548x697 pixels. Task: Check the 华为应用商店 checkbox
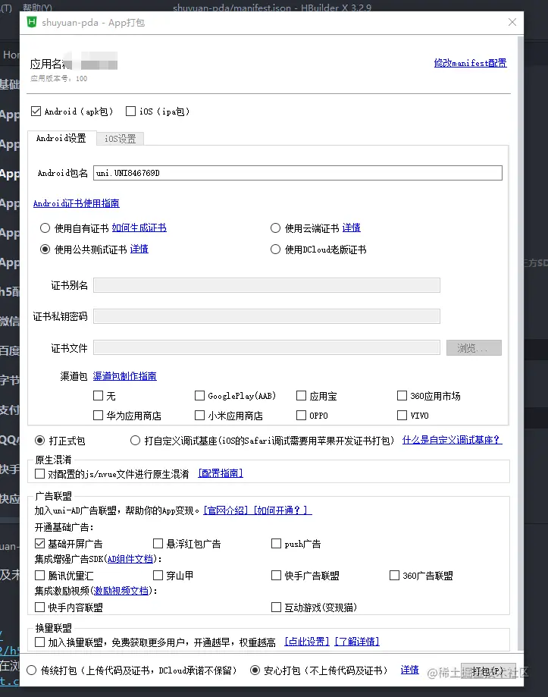click(x=98, y=415)
